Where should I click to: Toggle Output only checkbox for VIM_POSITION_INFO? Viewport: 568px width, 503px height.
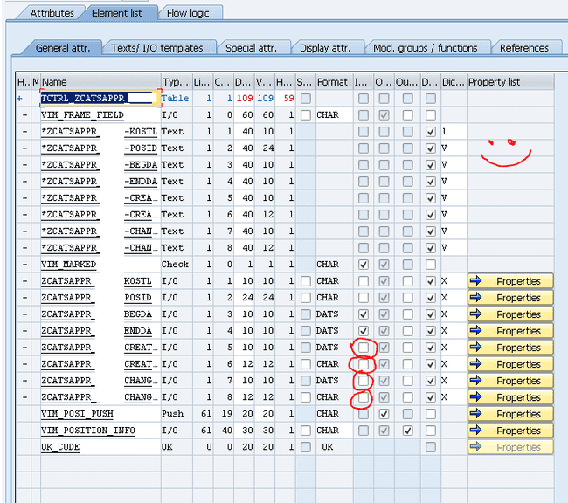[408, 431]
